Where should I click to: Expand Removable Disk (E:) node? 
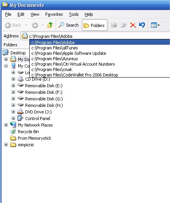[x=13, y=86]
